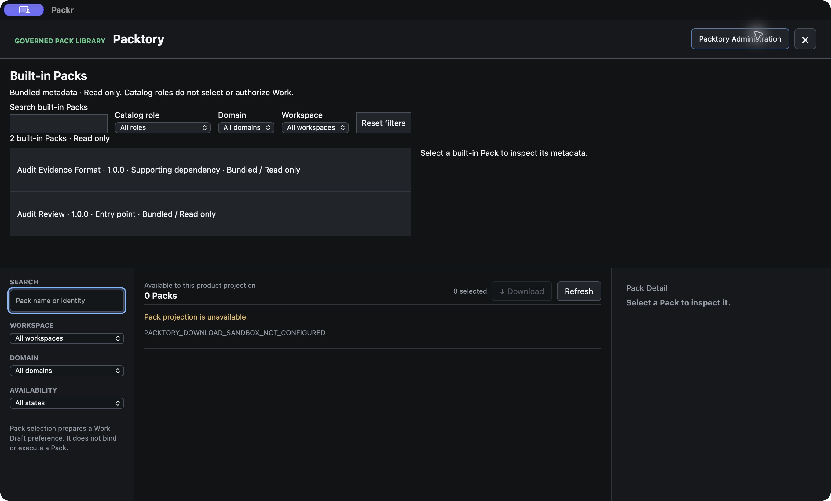Select the Audit Review pack row
Image resolution: width=831 pixels, height=501 pixels.
[210, 214]
